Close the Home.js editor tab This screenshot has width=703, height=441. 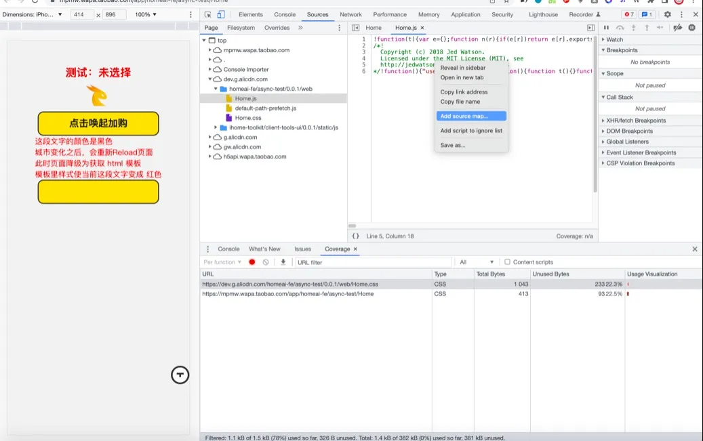tap(422, 28)
